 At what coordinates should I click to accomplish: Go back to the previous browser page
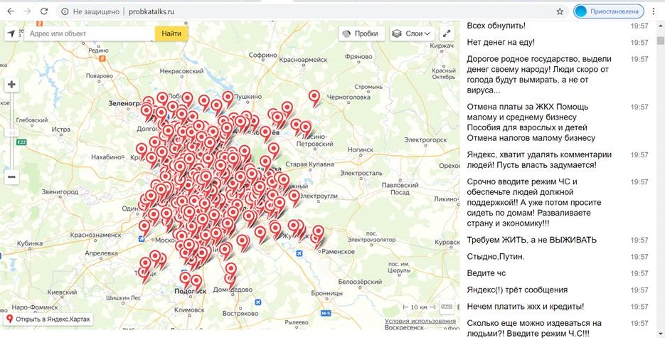pos(11,11)
